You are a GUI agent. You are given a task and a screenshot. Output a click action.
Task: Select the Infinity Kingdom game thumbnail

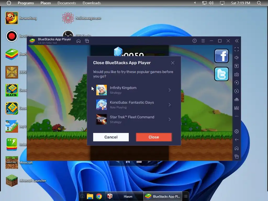click(102, 90)
